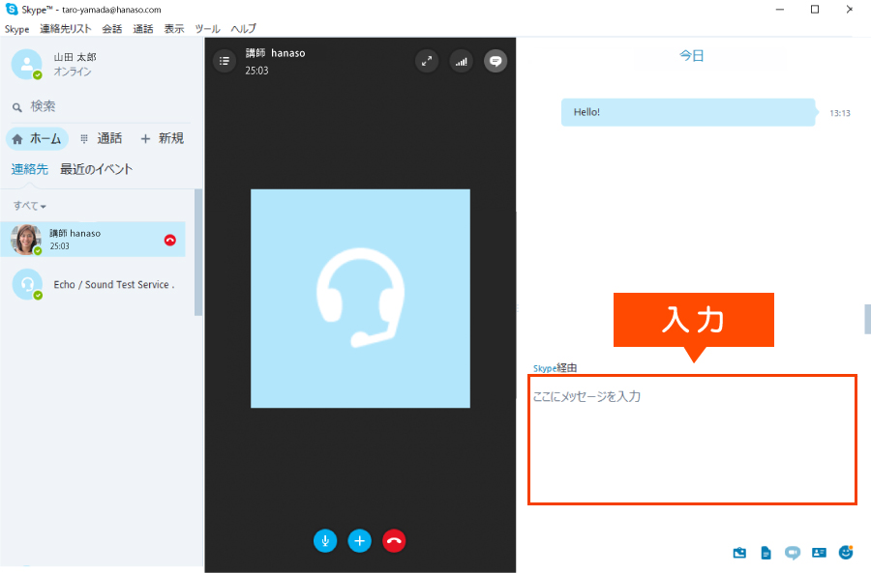Click the send video message icon
The height and width of the screenshot is (573, 871).
(793, 553)
